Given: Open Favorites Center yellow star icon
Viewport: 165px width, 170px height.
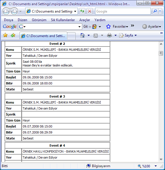Looking at the screenshot, I should (5, 35).
